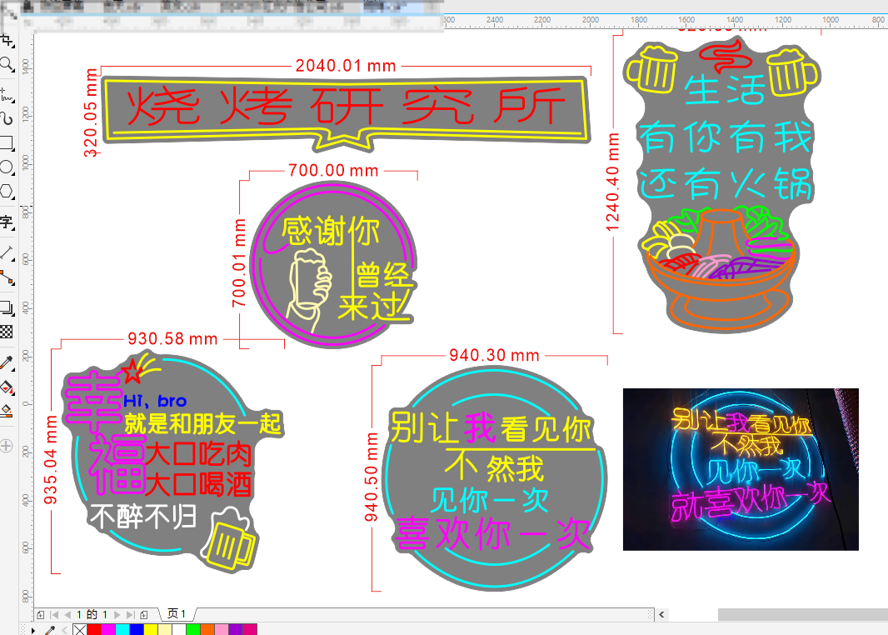Viewport: 888px width, 635px height.
Task: Pick the crimson palette swatch
Action: (250, 630)
